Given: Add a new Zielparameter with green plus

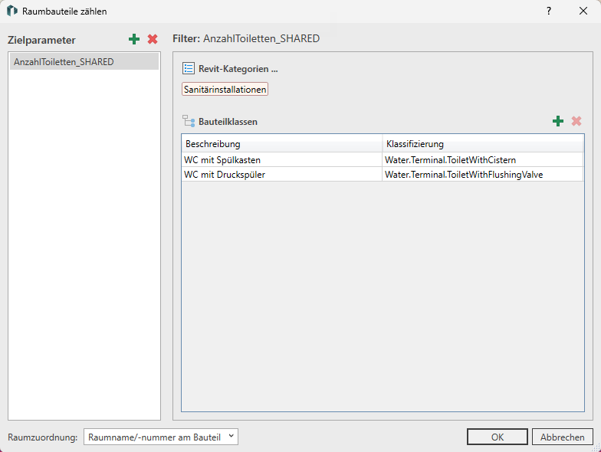Looking at the screenshot, I should coord(134,39).
